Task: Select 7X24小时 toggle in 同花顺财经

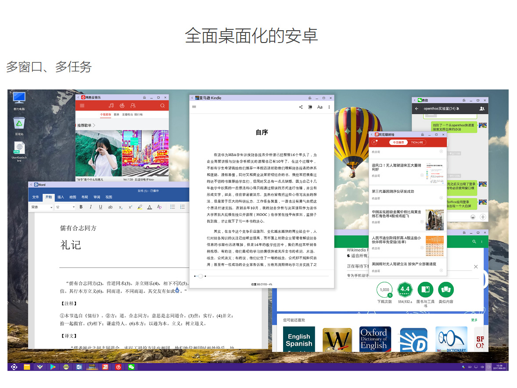Action: (x=416, y=142)
